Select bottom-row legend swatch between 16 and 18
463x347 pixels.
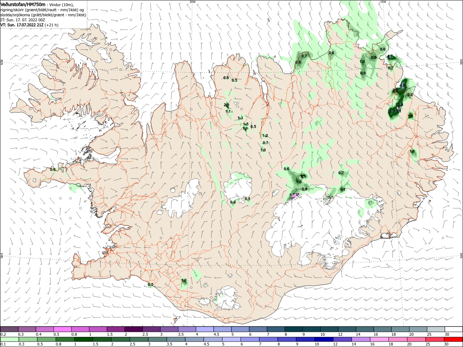point(379,339)
